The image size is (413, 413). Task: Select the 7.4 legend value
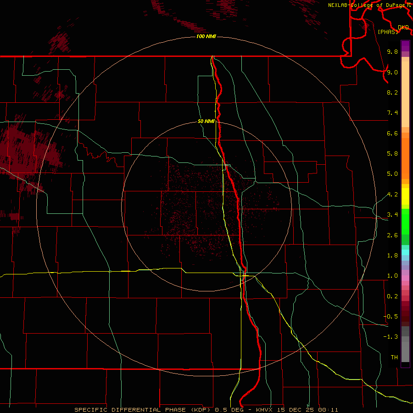pyautogui.click(x=392, y=113)
